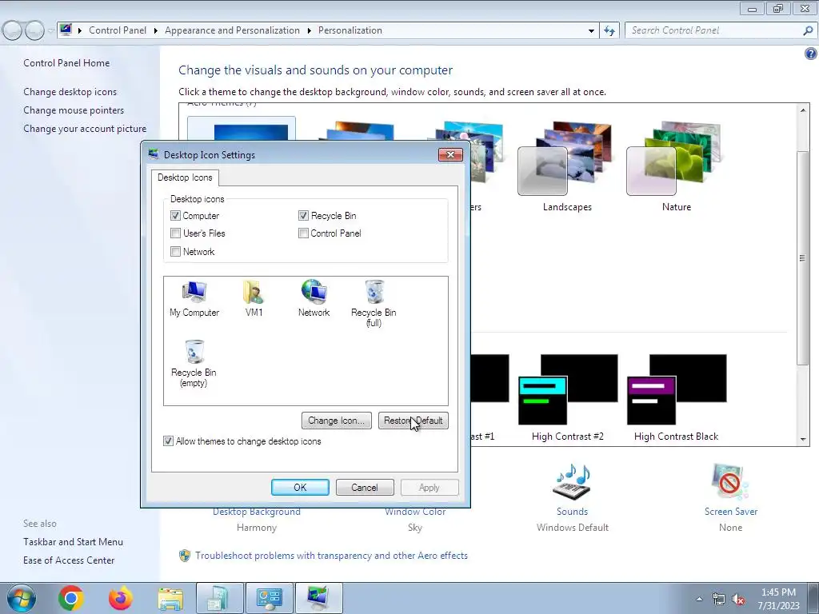The height and width of the screenshot is (614, 819).
Task: Click theme list scroll down arrow
Action: tap(803, 440)
